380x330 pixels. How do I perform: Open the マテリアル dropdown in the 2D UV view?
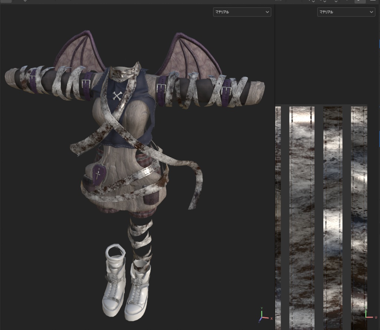pos(346,12)
